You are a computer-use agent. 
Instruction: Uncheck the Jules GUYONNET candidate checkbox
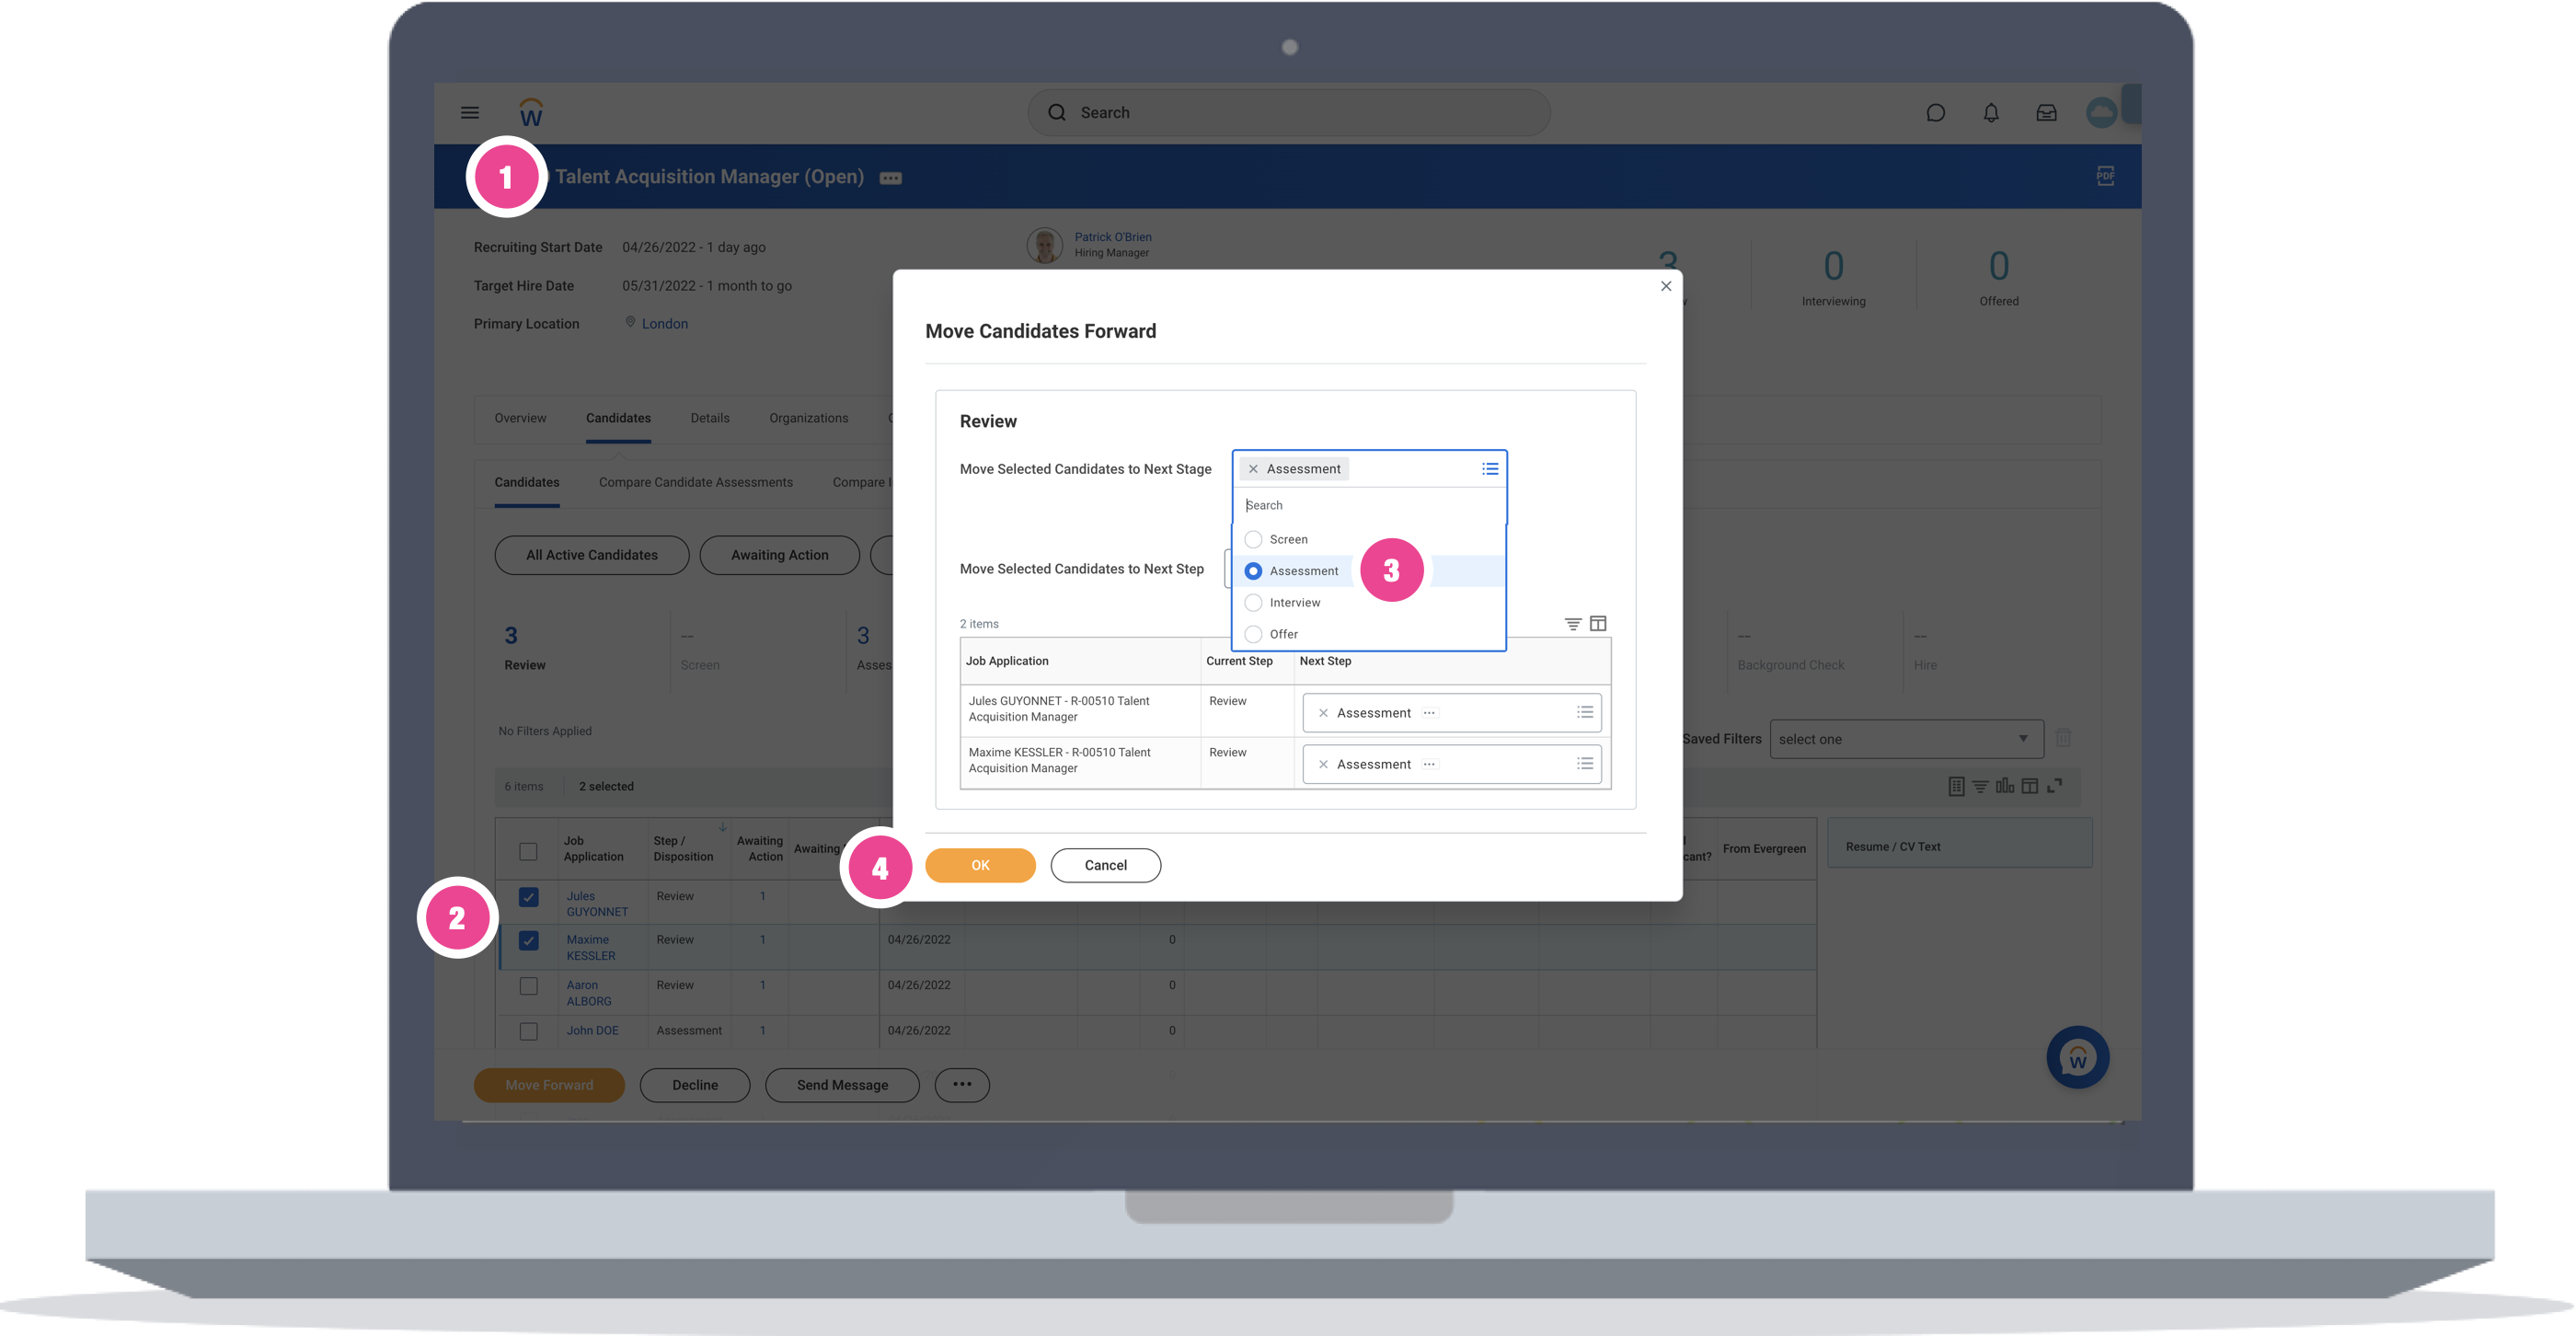tap(529, 897)
